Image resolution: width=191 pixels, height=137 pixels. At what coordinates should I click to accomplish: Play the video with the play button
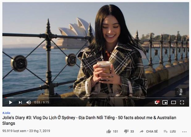[x=11, y=103]
